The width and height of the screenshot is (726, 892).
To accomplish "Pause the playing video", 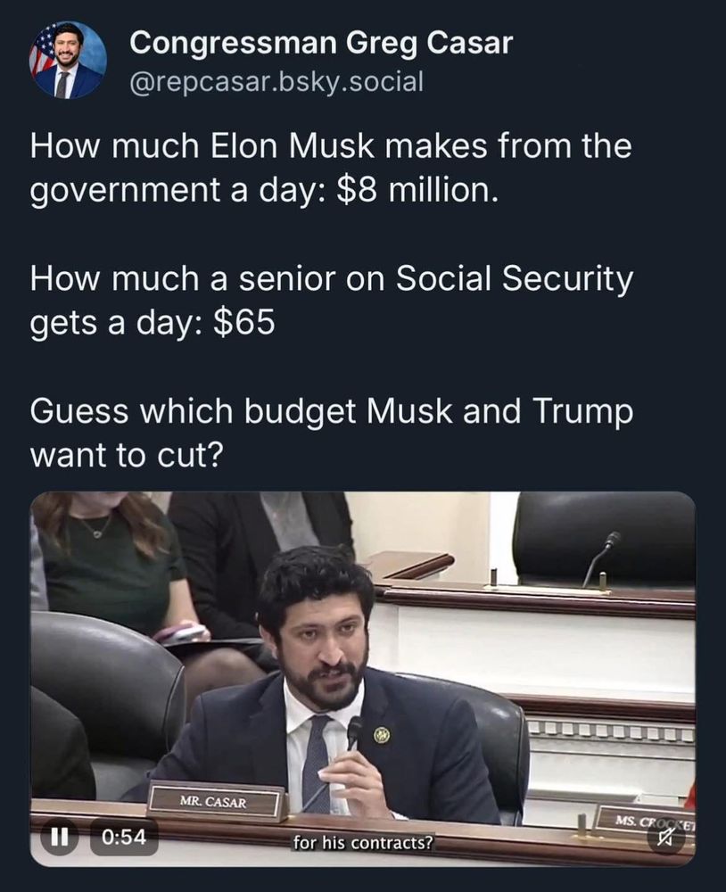I will point(56,837).
